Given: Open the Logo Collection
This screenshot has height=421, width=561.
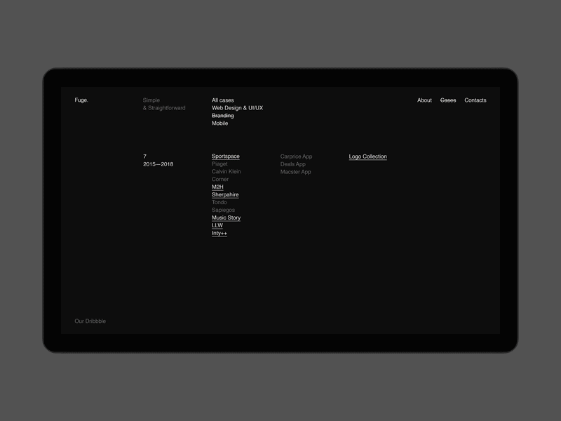Looking at the screenshot, I should pyautogui.click(x=368, y=156).
